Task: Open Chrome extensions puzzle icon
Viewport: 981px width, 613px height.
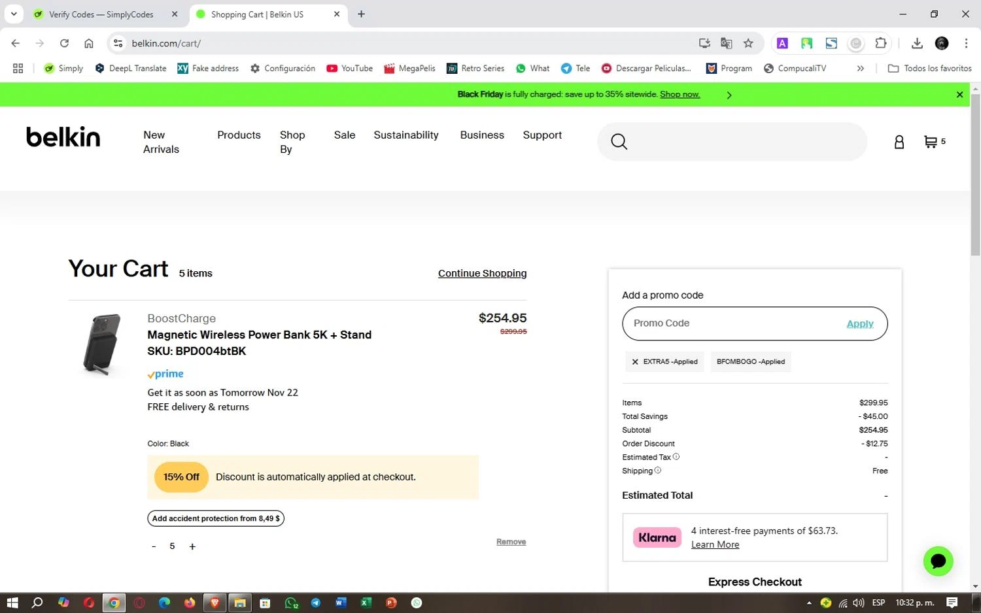Action: (x=881, y=43)
